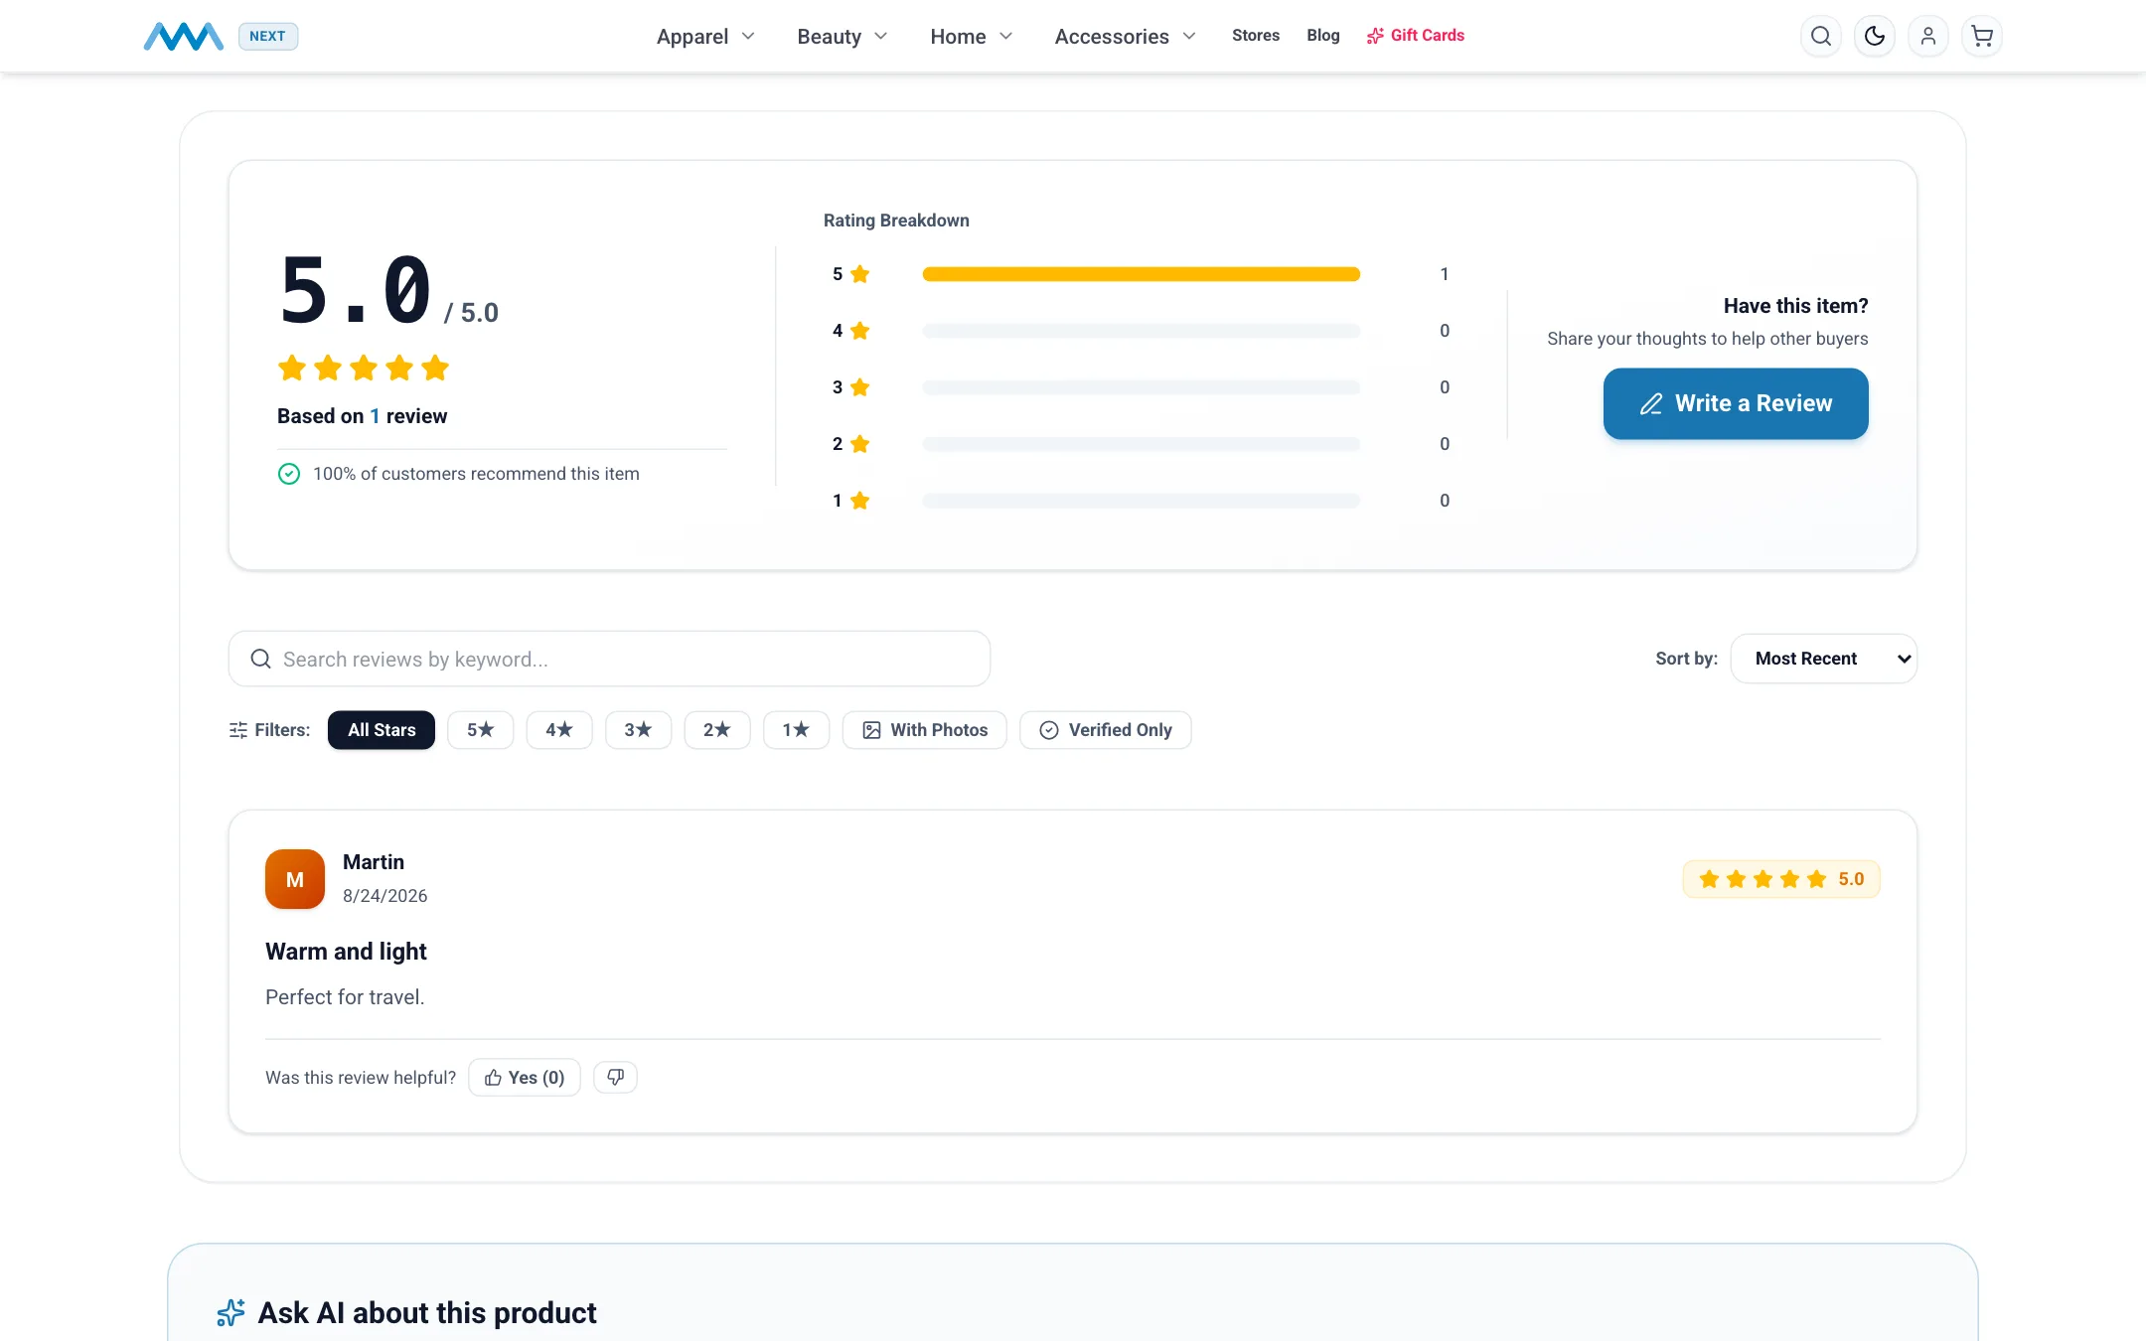The height and width of the screenshot is (1341, 2146).
Task: Open the shopping cart icon
Action: click(1982, 36)
